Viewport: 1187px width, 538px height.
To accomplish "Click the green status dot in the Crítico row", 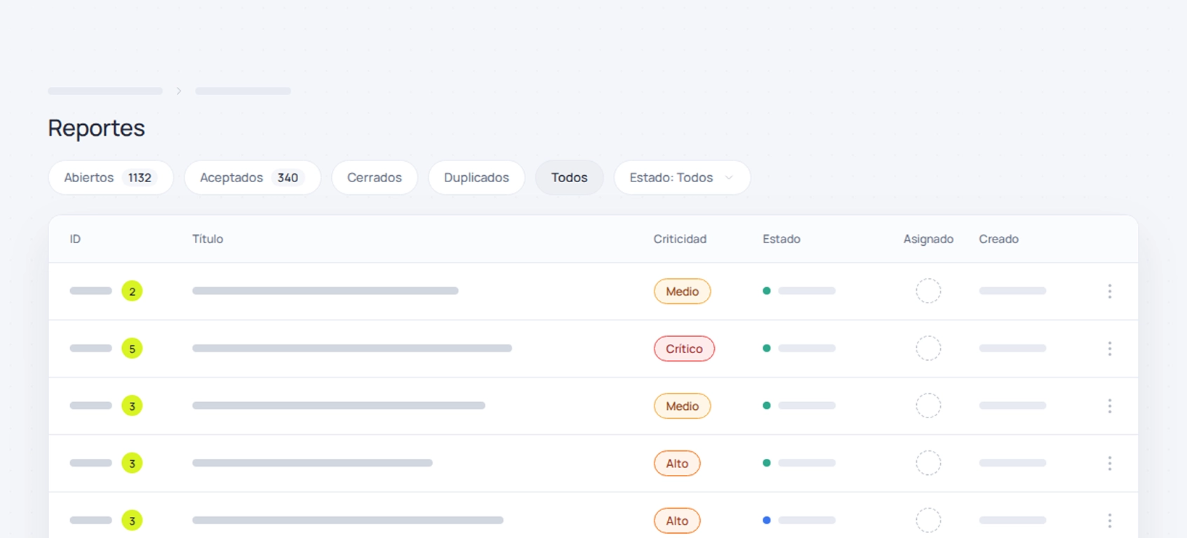I will (766, 348).
